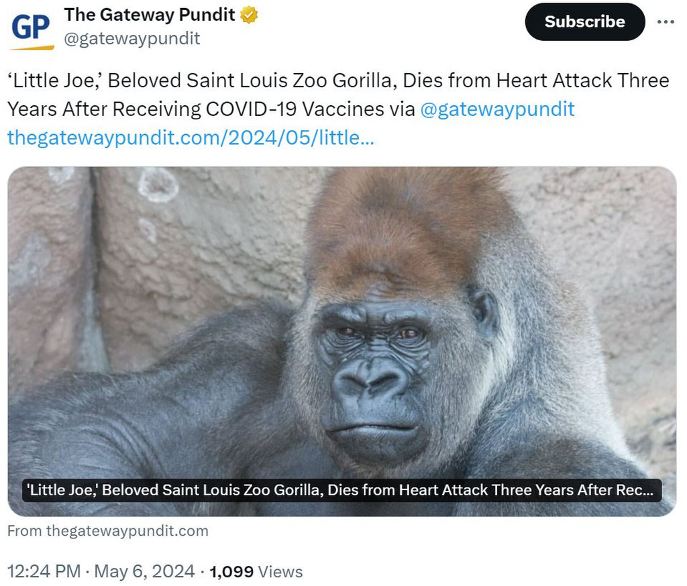The width and height of the screenshot is (687, 586).
Task: Click the Views label beside the count
Action: 280,571
